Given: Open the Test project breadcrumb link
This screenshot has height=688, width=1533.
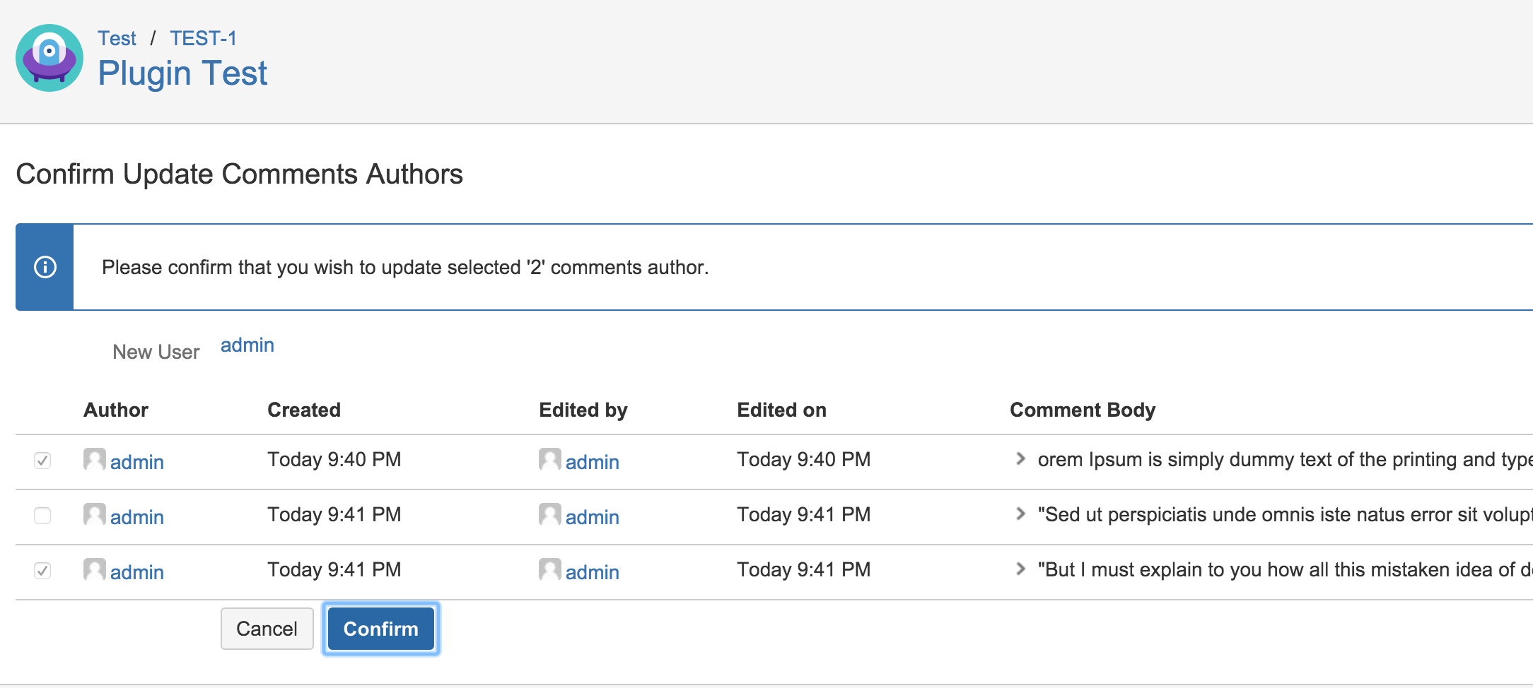Looking at the screenshot, I should tap(117, 38).
